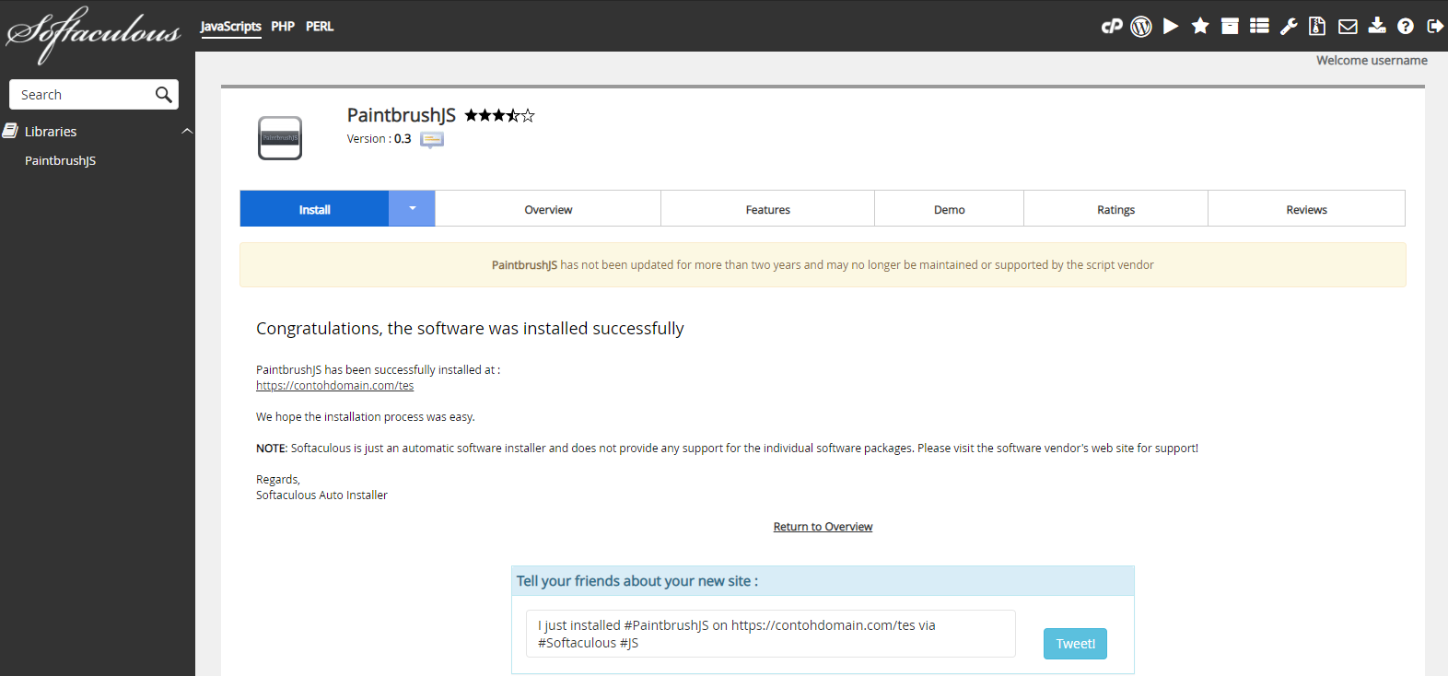Click the star ratings icon in header
Viewport: 1448px width, 676px height.
[x=1200, y=26]
